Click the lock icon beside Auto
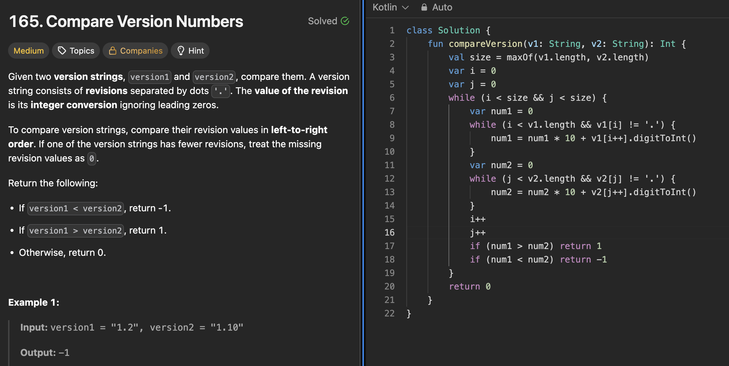This screenshot has height=366, width=729. click(x=424, y=7)
